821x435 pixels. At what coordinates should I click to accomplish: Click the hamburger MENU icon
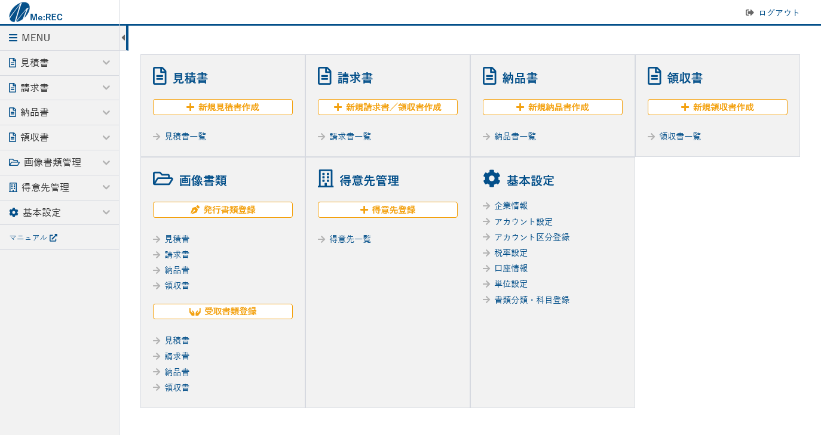[13, 38]
